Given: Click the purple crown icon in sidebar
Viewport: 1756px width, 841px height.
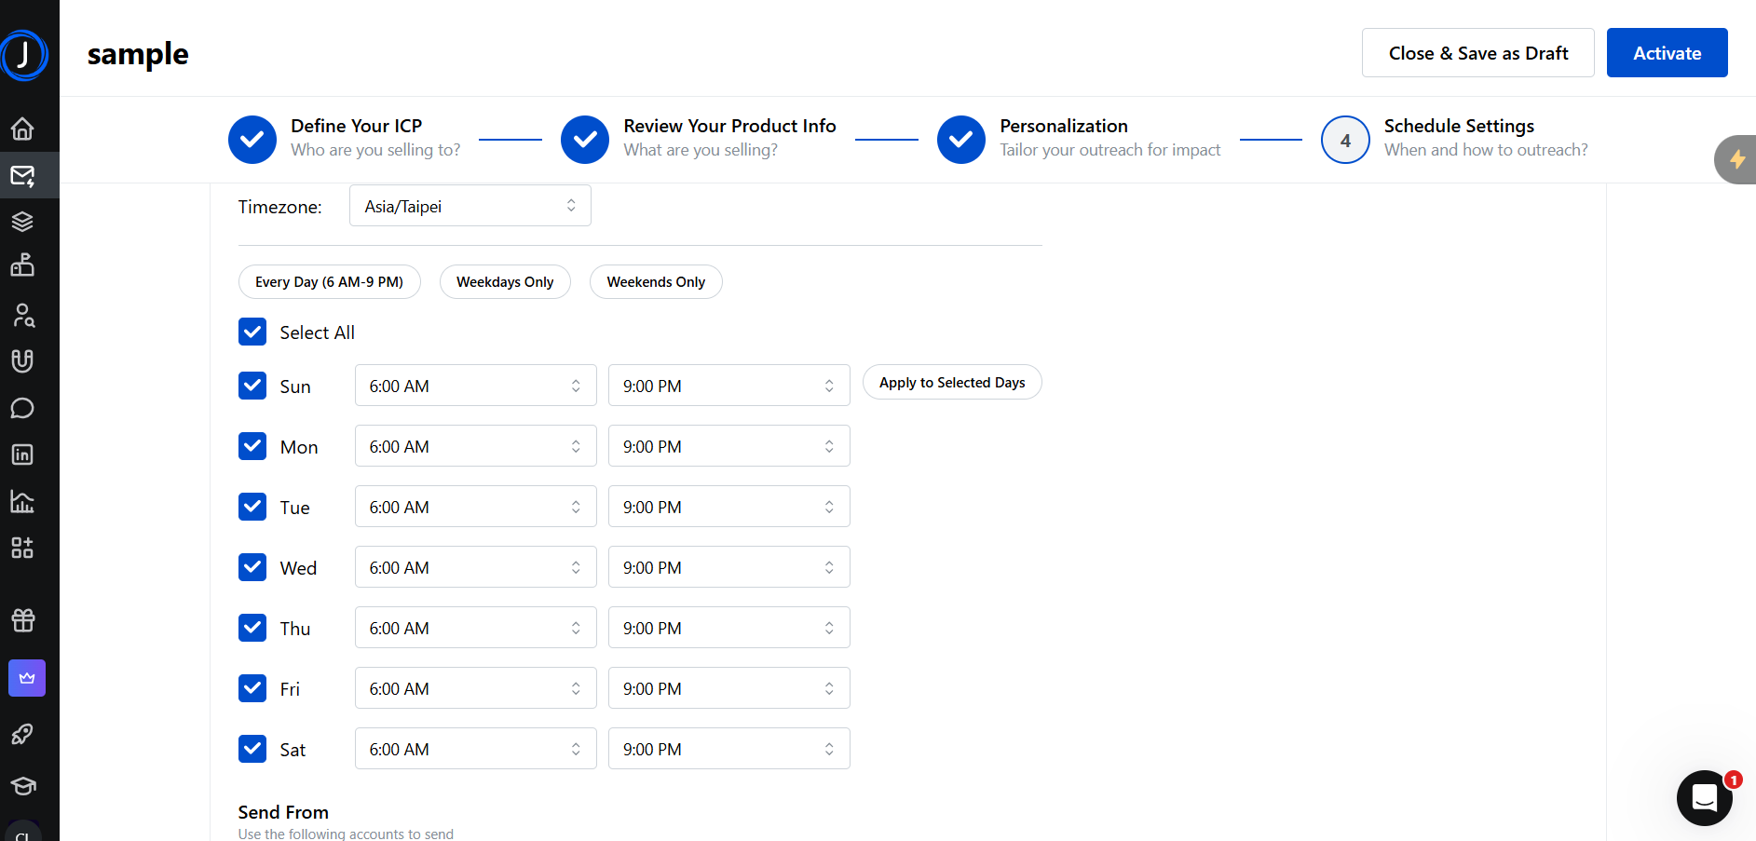Looking at the screenshot, I should pyautogui.click(x=26, y=678).
